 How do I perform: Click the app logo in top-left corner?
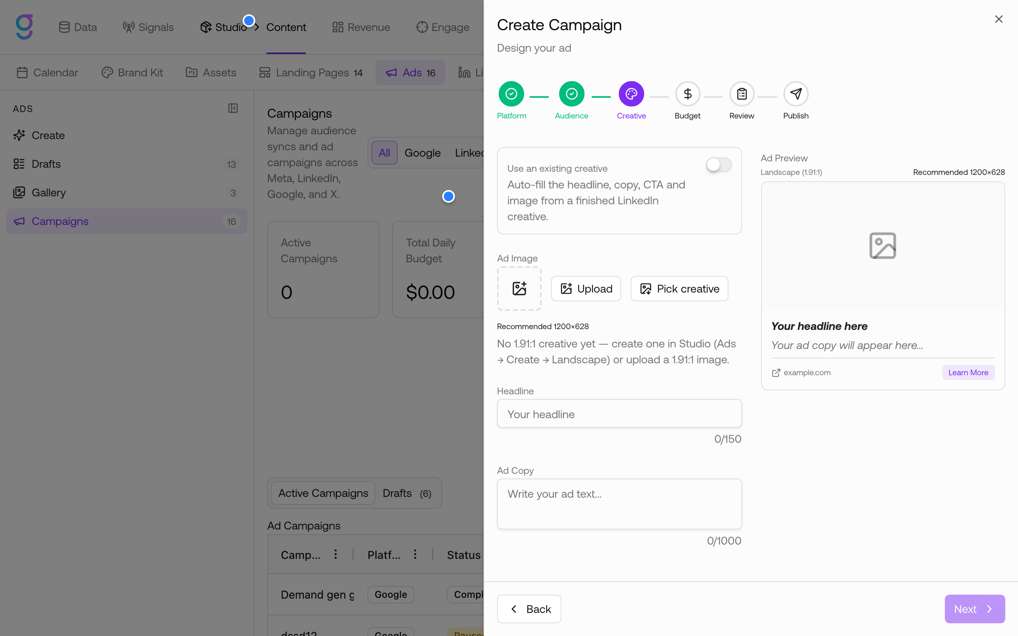click(24, 27)
